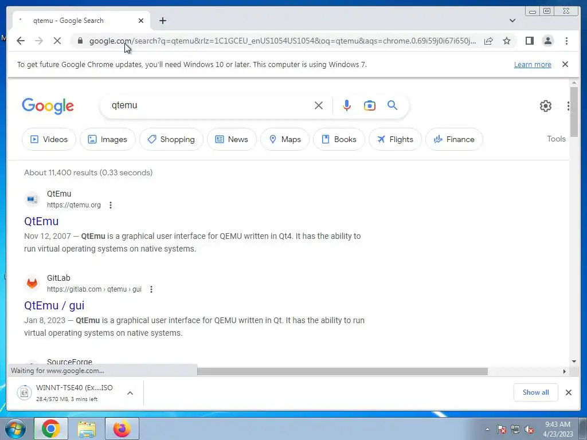Click the https://qtemu.org URL text
This screenshot has height=440, width=587.
[x=74, y=205]
